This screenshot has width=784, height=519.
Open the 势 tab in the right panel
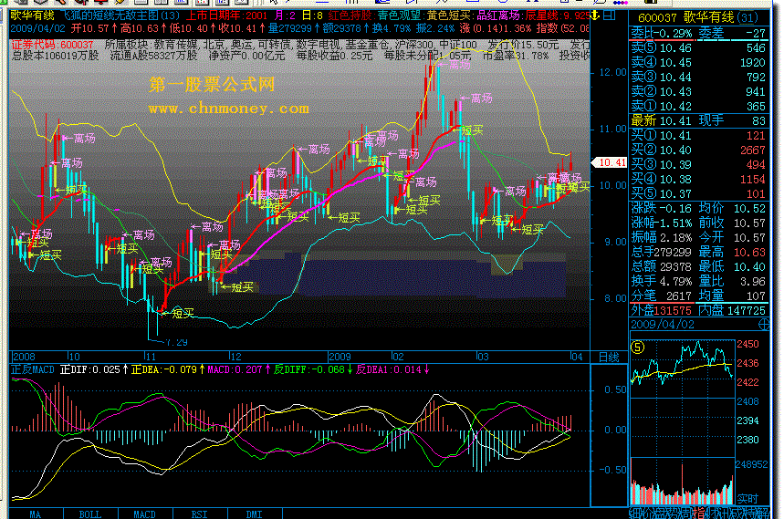pyautogui.click(x=674, y=513)
